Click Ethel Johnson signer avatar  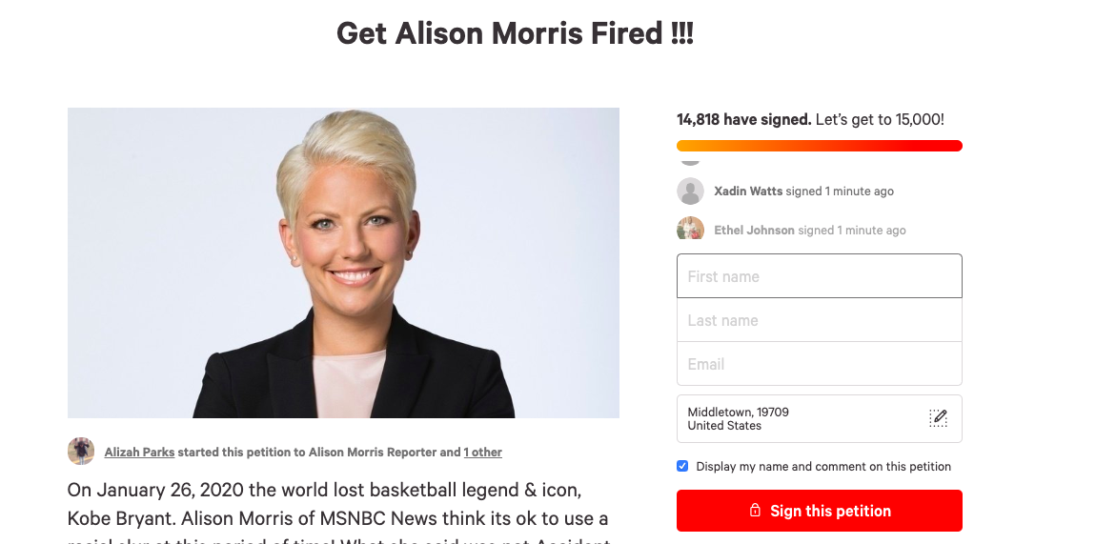pyautogui.click(x=691, y=230)
